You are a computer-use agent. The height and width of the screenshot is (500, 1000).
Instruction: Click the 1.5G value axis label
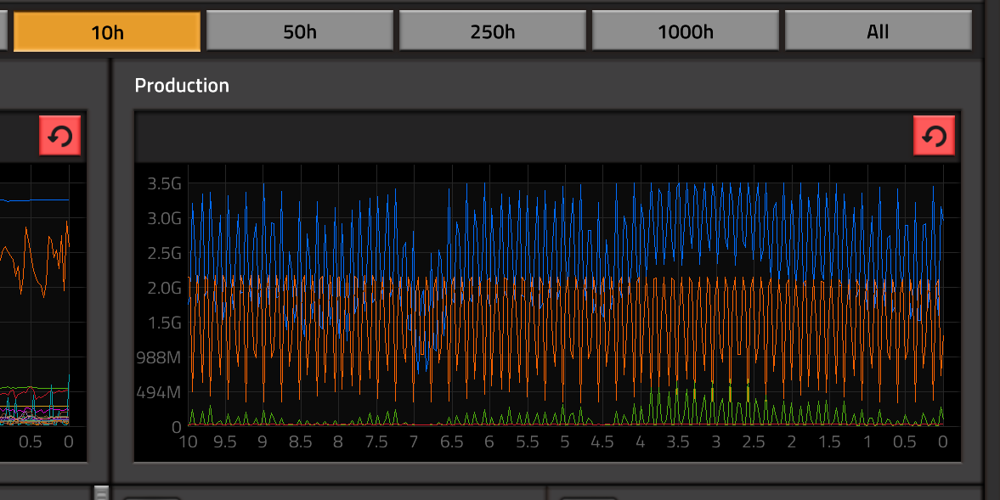[x=165, y=323]
